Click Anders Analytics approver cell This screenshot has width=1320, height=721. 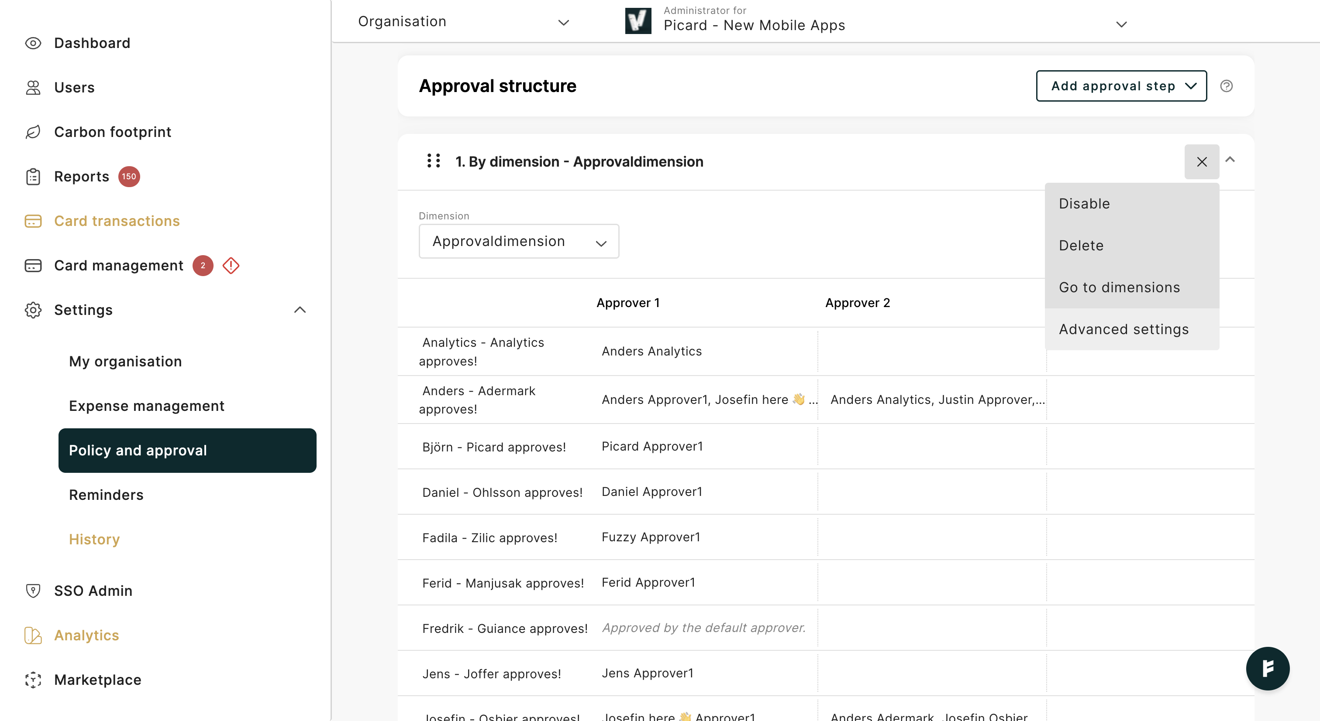click(651, 351)
